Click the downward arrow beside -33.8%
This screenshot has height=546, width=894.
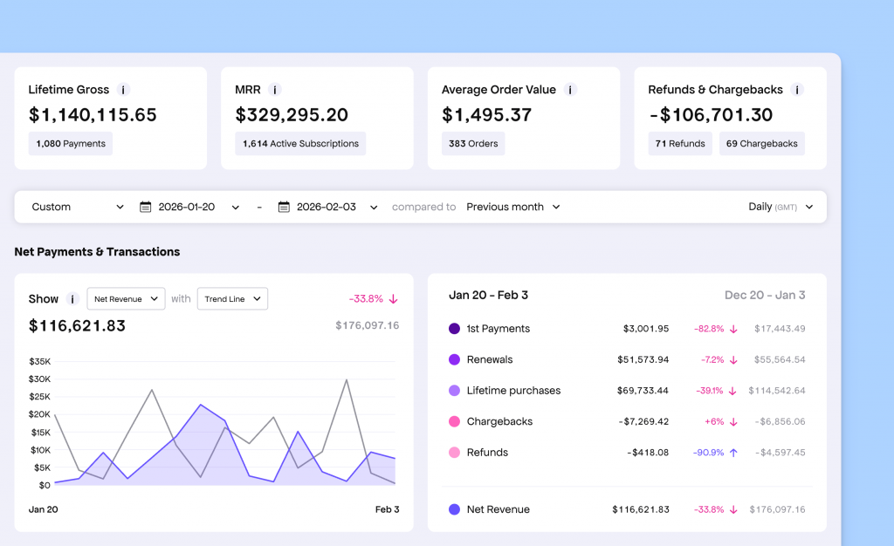pyautogui.click(x=393, y=297)
